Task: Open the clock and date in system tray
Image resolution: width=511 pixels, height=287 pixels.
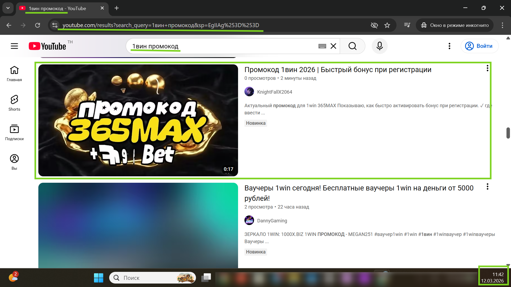Action: (493, 278)
